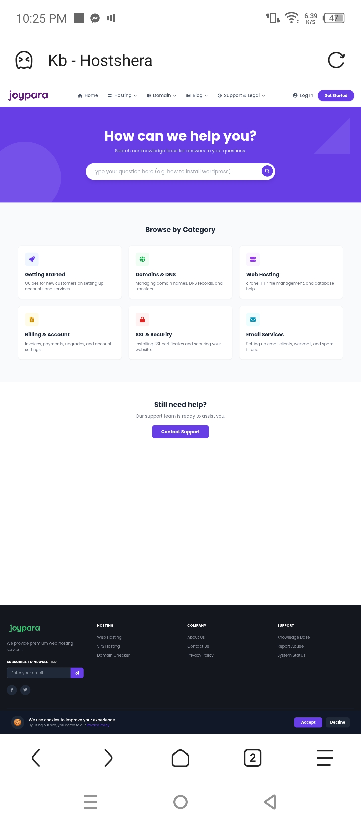This screenshot has height=822, width=361.
Task: Click the Email Services envelope icon
Action: [253, 320]
